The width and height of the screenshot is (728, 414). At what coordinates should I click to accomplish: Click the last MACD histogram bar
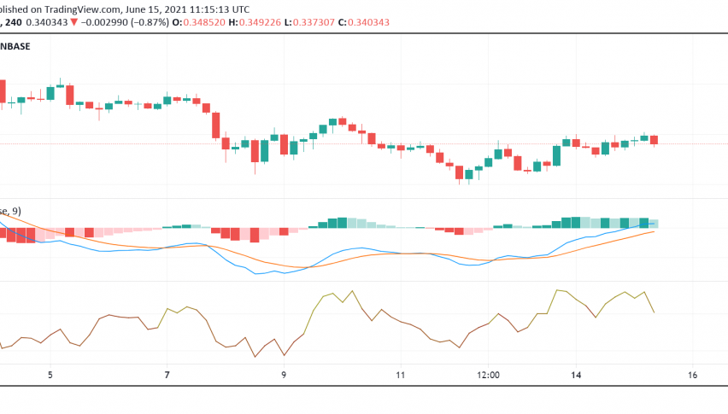tap(654, 224)
